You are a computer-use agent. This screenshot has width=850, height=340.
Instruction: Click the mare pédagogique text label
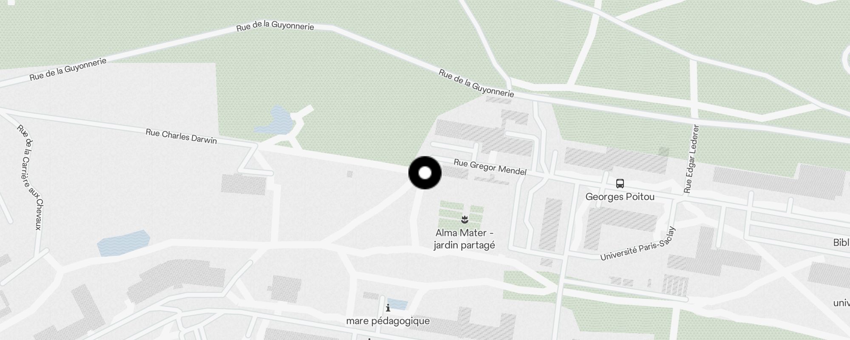388,321
